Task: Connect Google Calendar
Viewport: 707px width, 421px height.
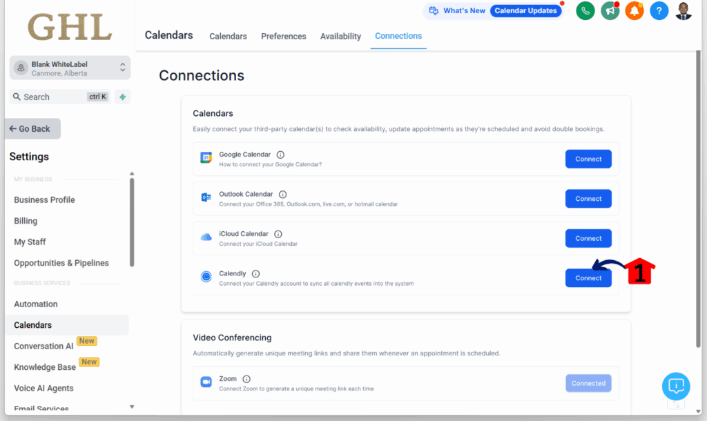Action: click(588, 159)
